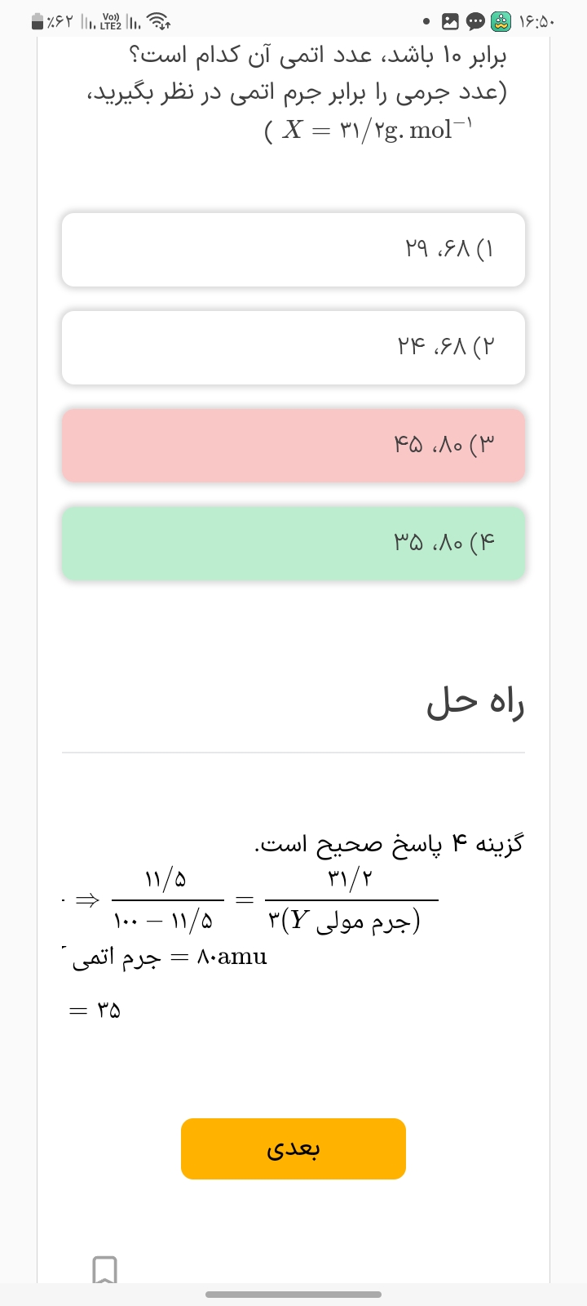This screenshot has width=587, height=1306.
Task: Tap the راه حل solution heading
Action: (x=475, y=702)
